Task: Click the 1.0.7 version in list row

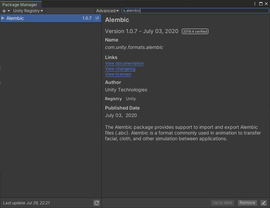Action: (x=87, y=18)
